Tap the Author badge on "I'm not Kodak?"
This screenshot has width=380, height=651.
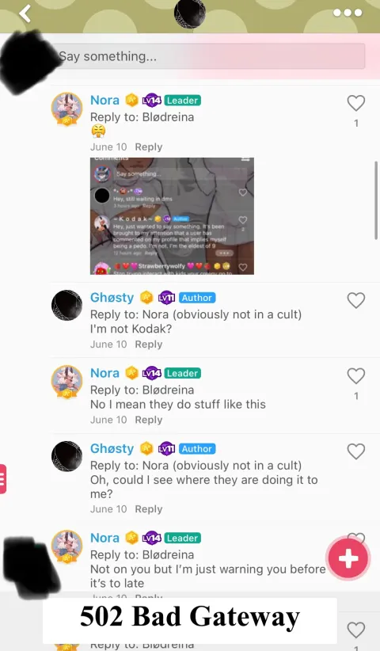[x=197, y=298]
